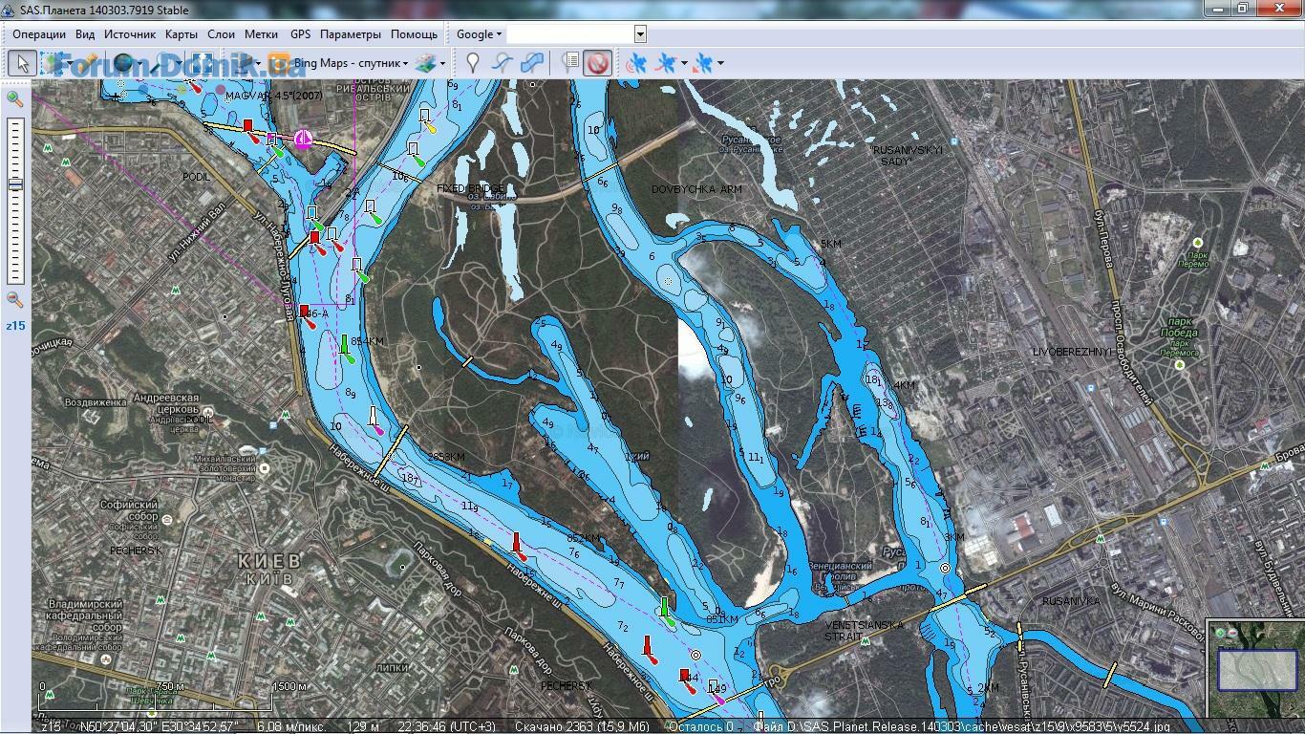The image size is (1305, 734).
Task: Open the Вид menu
Action: (85, 34)
